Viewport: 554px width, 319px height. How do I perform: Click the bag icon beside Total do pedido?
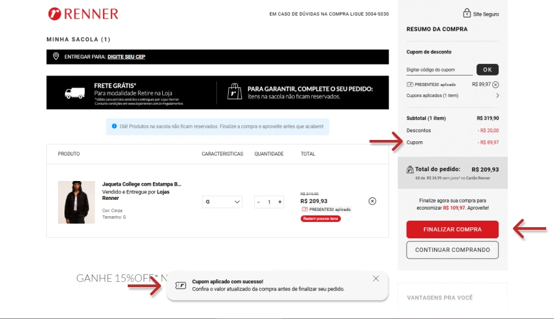point(410,169)
